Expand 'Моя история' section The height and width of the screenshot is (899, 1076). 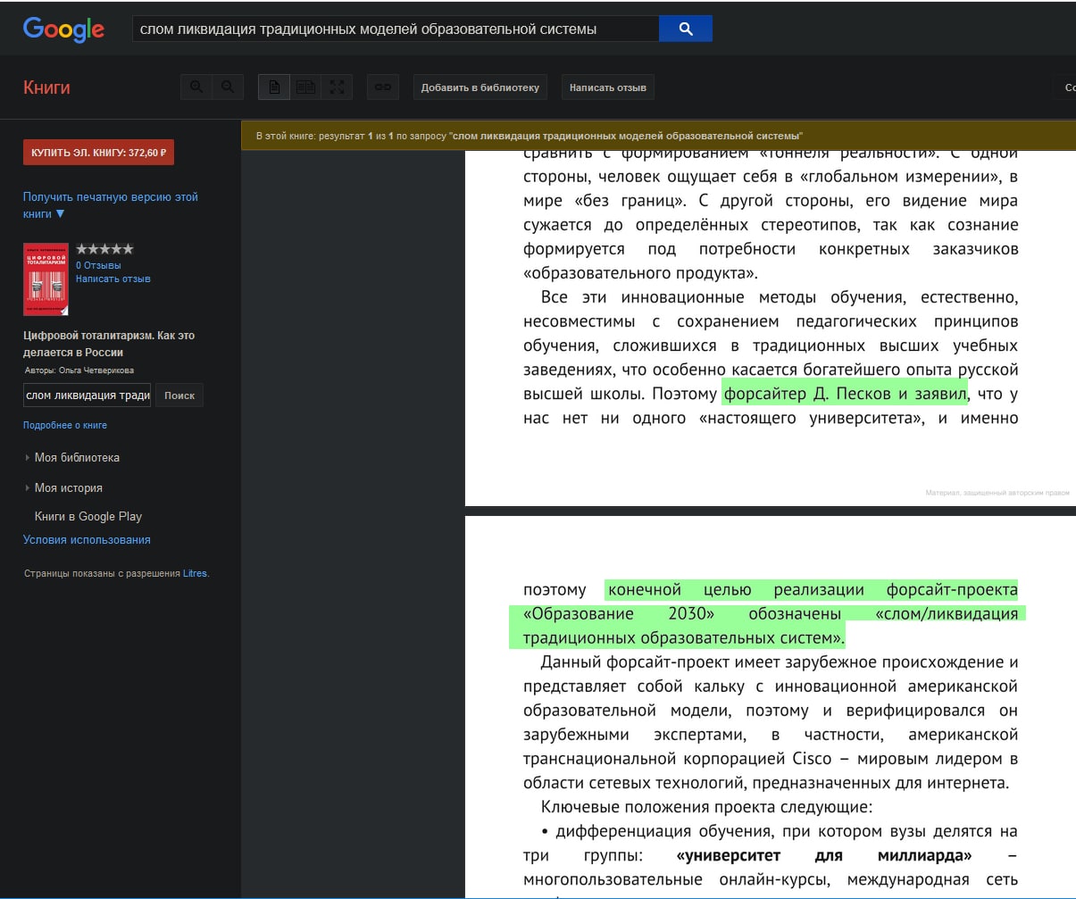[68, 487]
